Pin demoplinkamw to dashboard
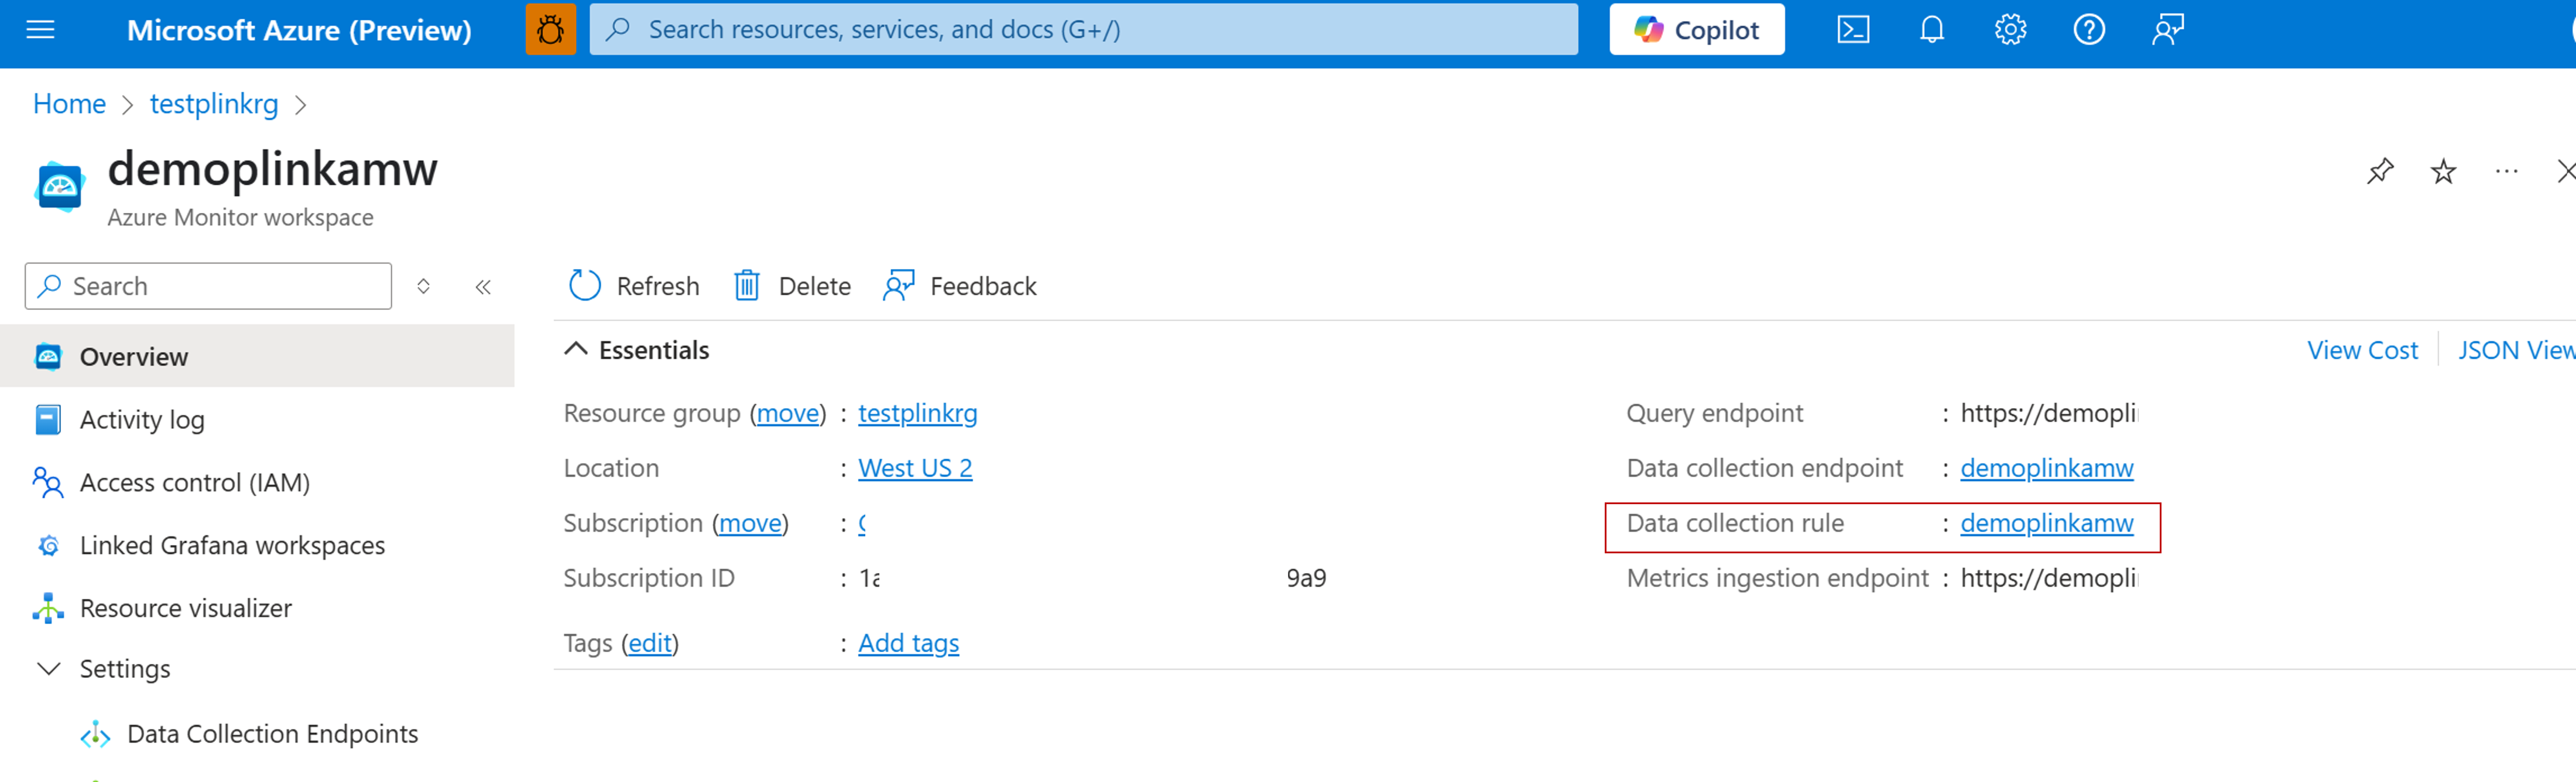 2380,172
